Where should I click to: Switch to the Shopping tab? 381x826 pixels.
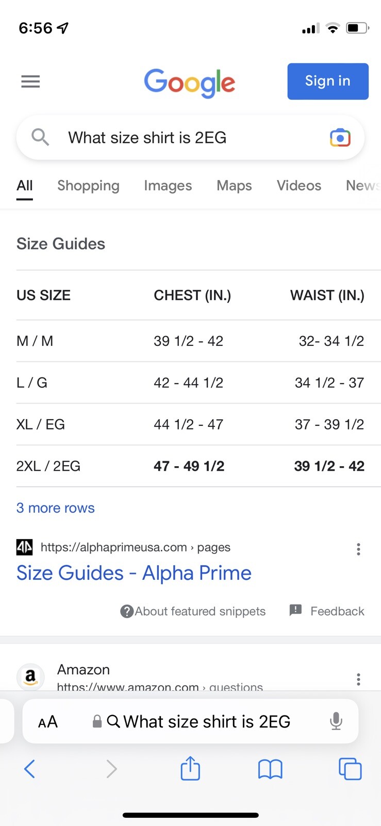point(88,186)
